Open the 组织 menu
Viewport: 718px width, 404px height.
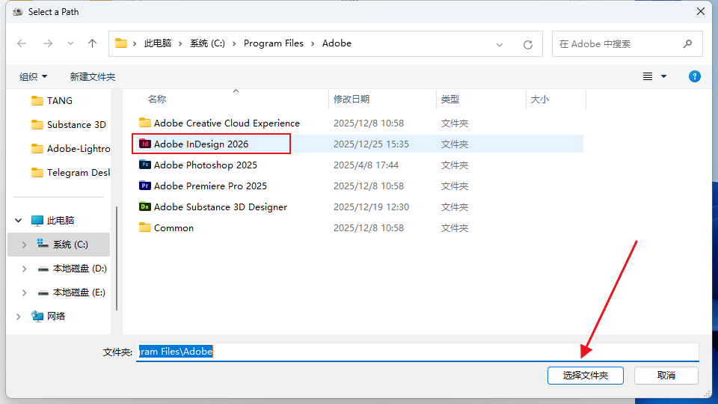tap(33, 76)
